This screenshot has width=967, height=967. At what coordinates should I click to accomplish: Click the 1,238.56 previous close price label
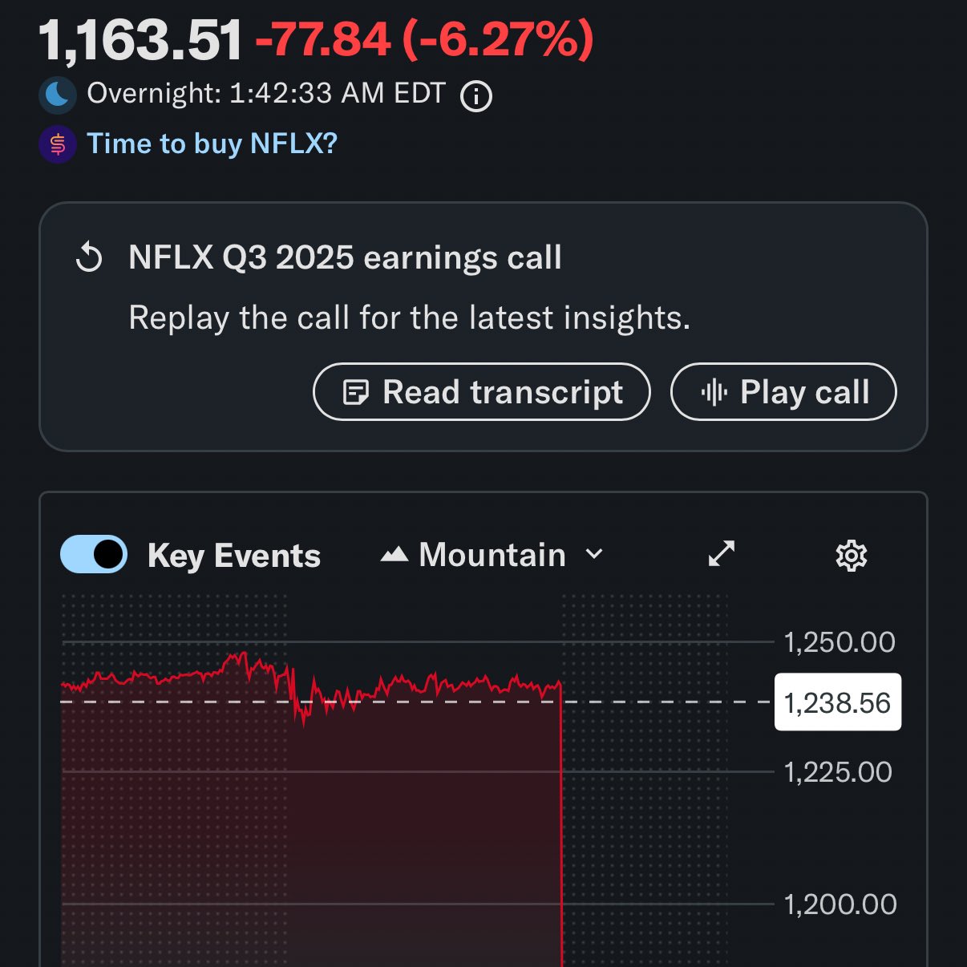click(x=837, y=702)
